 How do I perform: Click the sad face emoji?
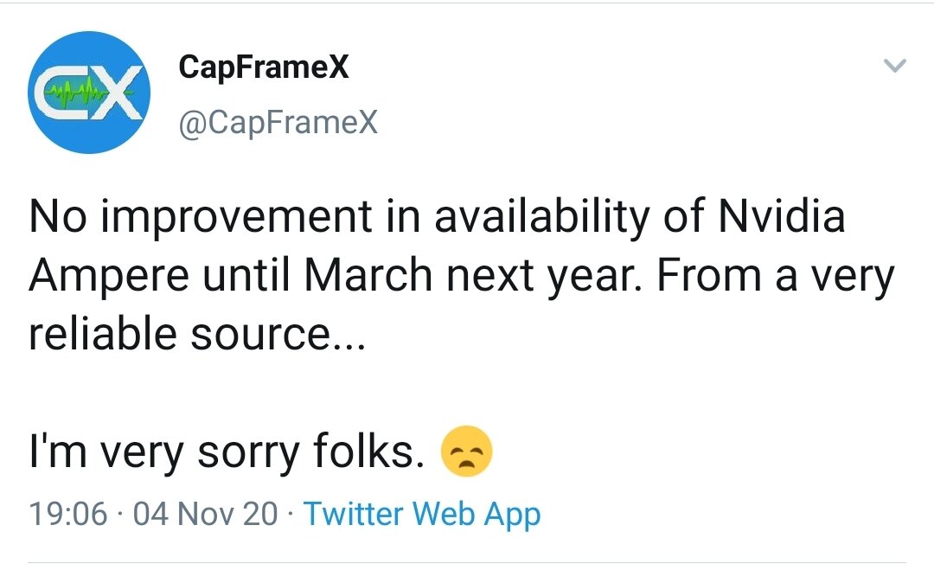[466, 451]
